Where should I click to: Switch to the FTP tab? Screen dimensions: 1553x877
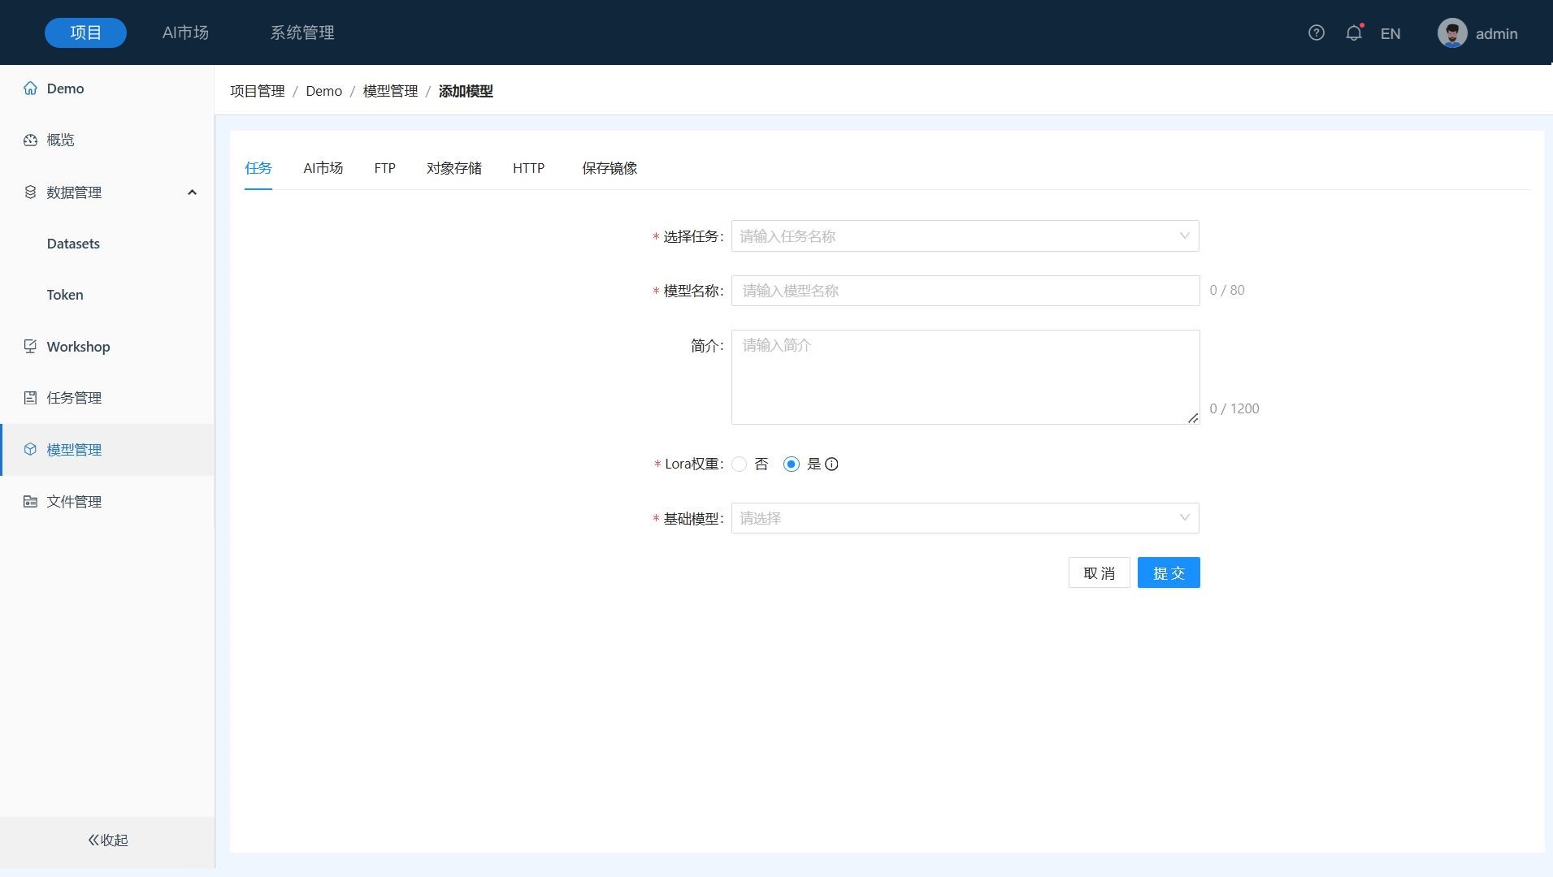tap(384, 168)
